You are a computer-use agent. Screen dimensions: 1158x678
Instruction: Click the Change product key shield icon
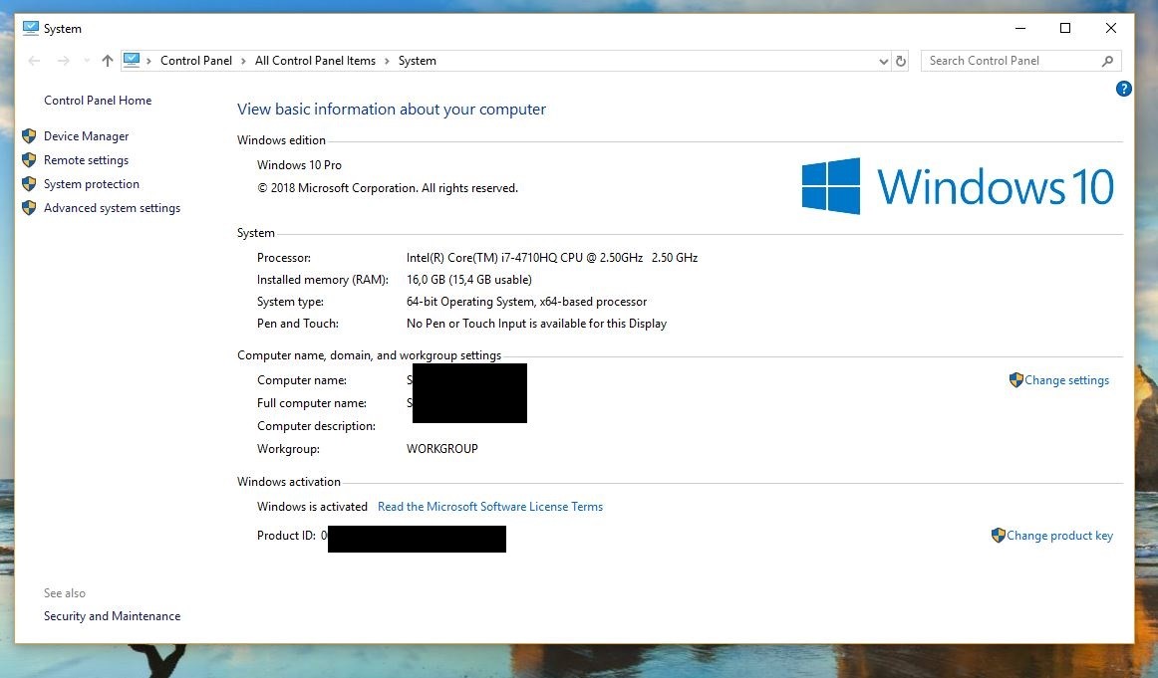999,535
